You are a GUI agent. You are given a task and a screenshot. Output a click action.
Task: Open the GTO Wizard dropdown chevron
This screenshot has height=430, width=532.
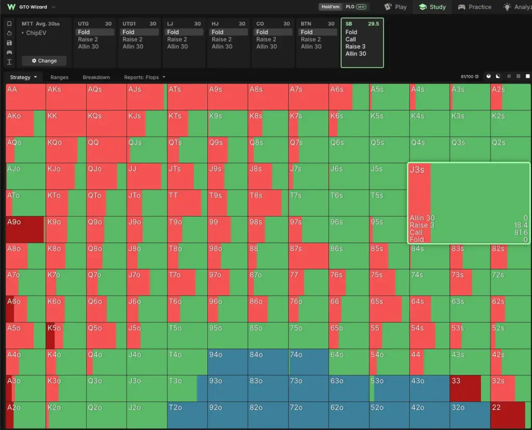point(54,7)
